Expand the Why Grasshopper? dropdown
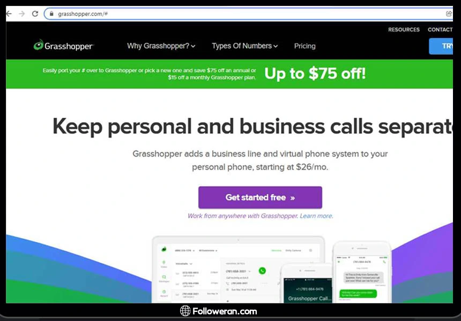This screenshot has height=321, width=461. click(x=161, y=46)
